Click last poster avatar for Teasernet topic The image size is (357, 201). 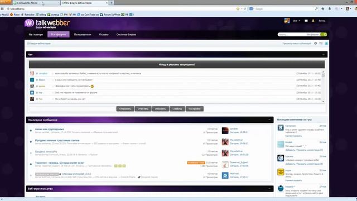coord(225,164)
